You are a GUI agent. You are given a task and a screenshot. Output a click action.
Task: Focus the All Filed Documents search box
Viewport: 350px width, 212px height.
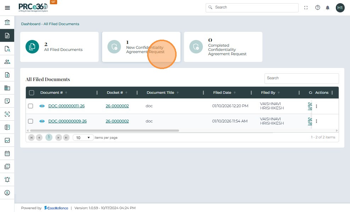301,78
